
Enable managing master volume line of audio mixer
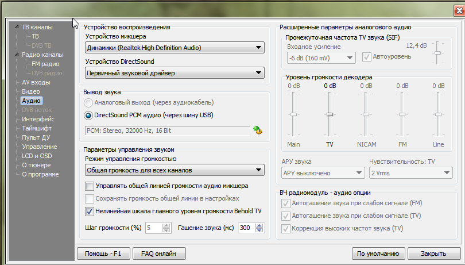[90, 186]
